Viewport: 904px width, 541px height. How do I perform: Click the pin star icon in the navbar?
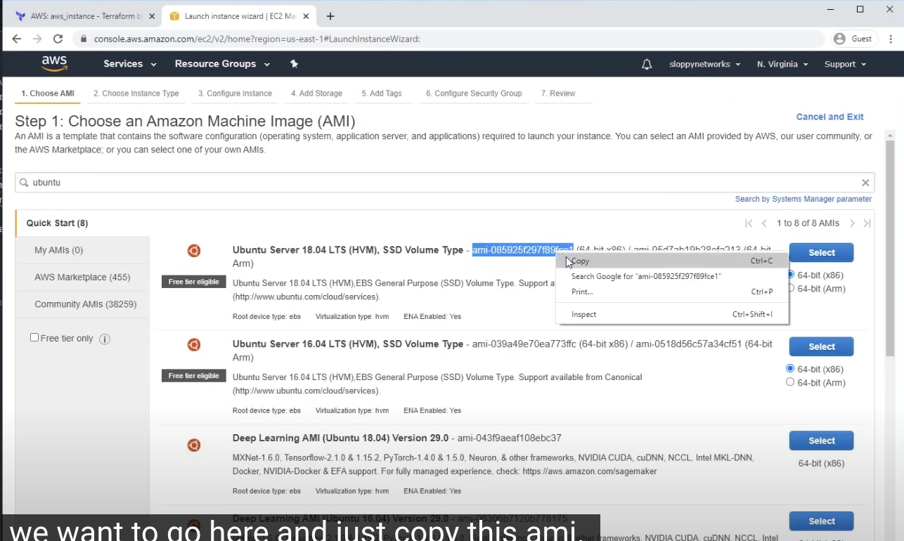click(294, 64)
